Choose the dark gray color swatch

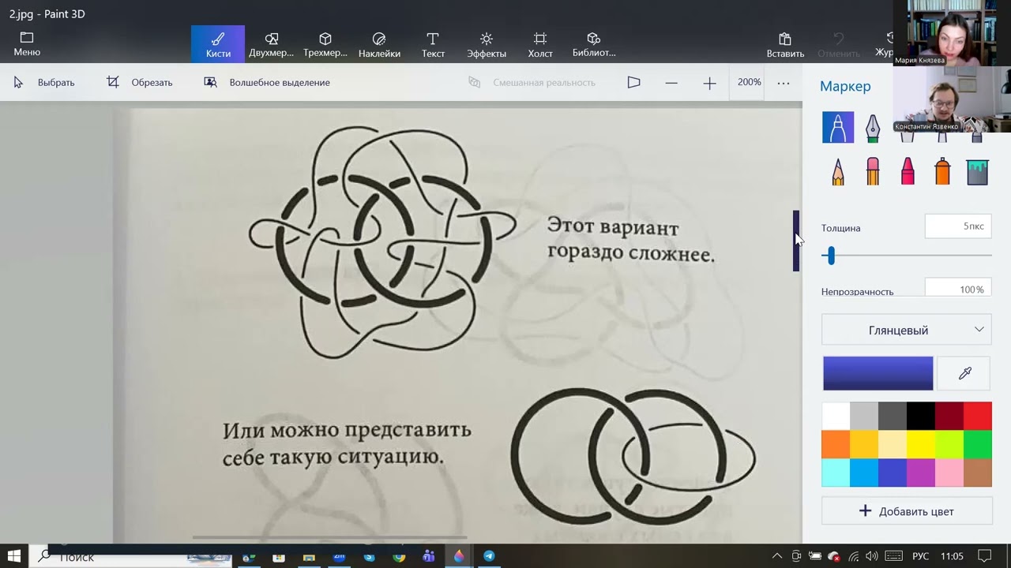(x=893, y=416)
